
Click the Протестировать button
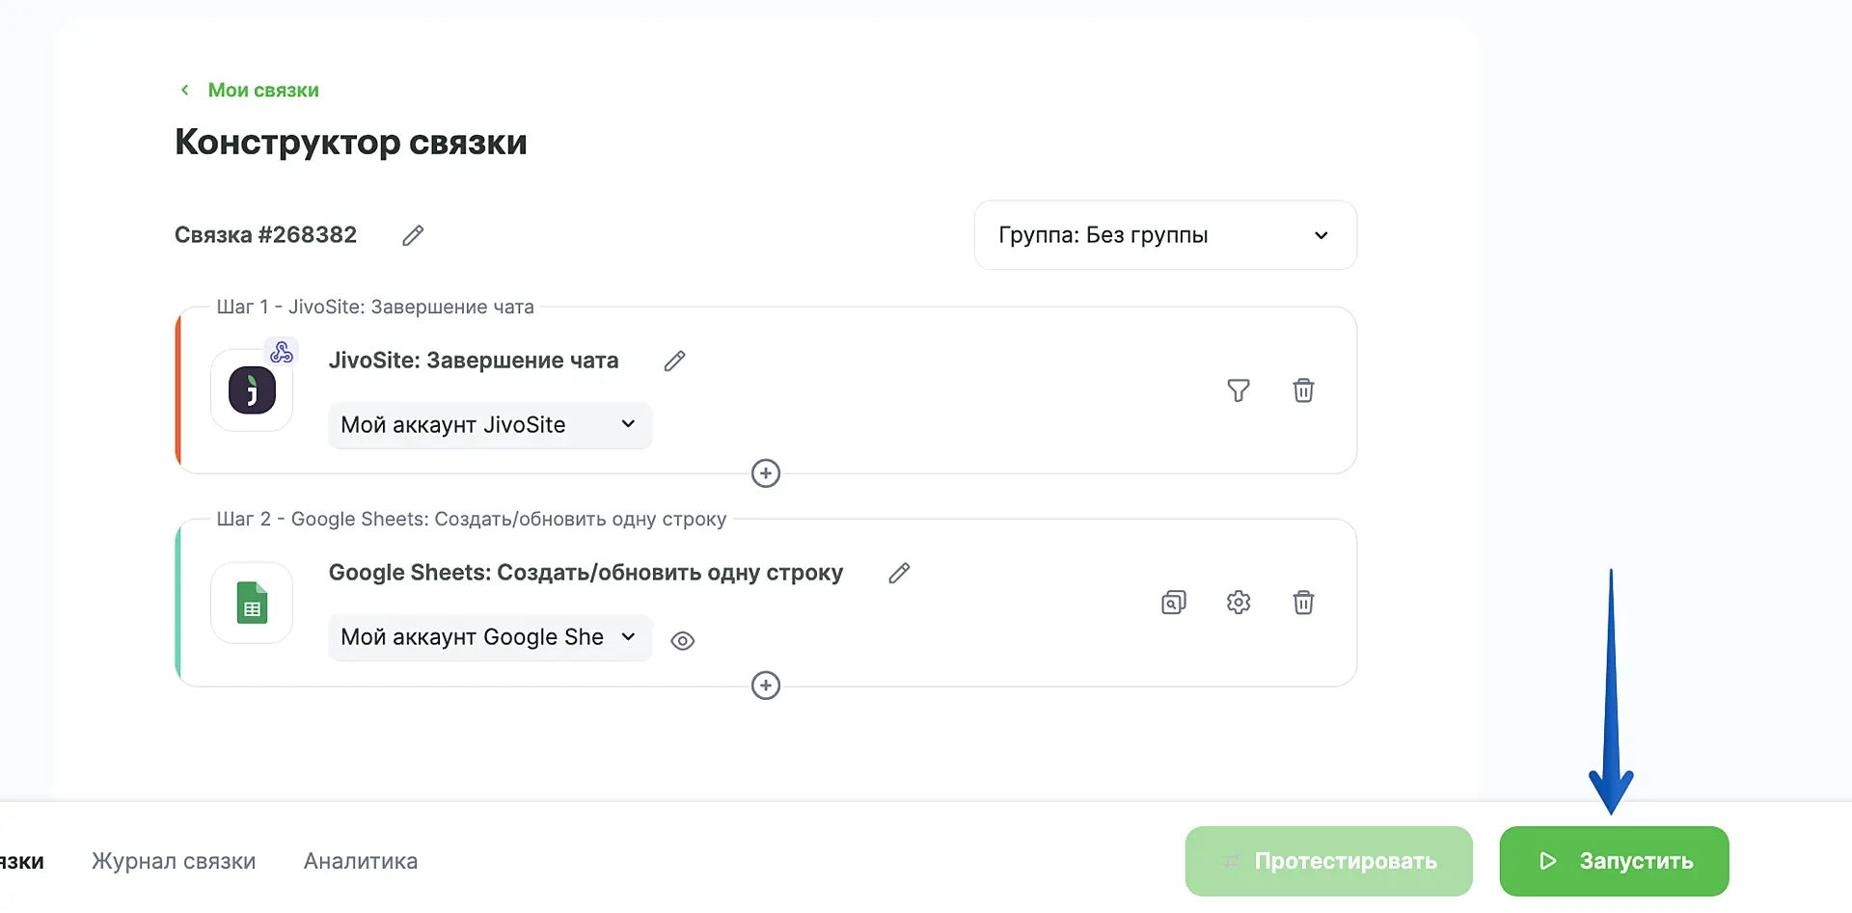(1328, 861)
